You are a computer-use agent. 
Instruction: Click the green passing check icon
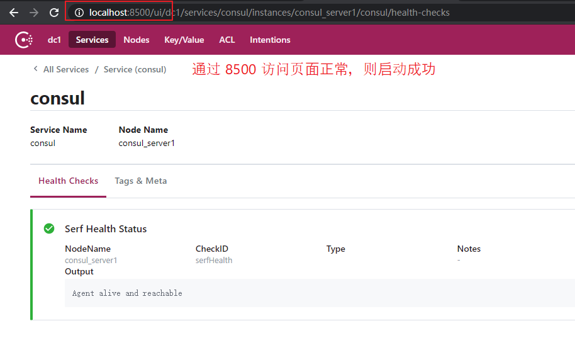(x=49, y=228)
